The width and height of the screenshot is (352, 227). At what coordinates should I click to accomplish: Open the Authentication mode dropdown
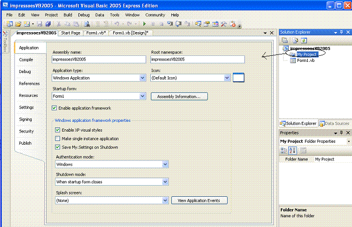coord(165,164)
